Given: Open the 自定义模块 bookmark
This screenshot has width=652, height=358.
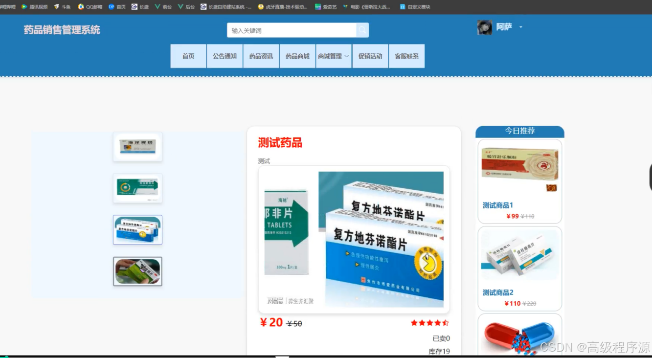Looking at the screenshot, I should point(415,7).
